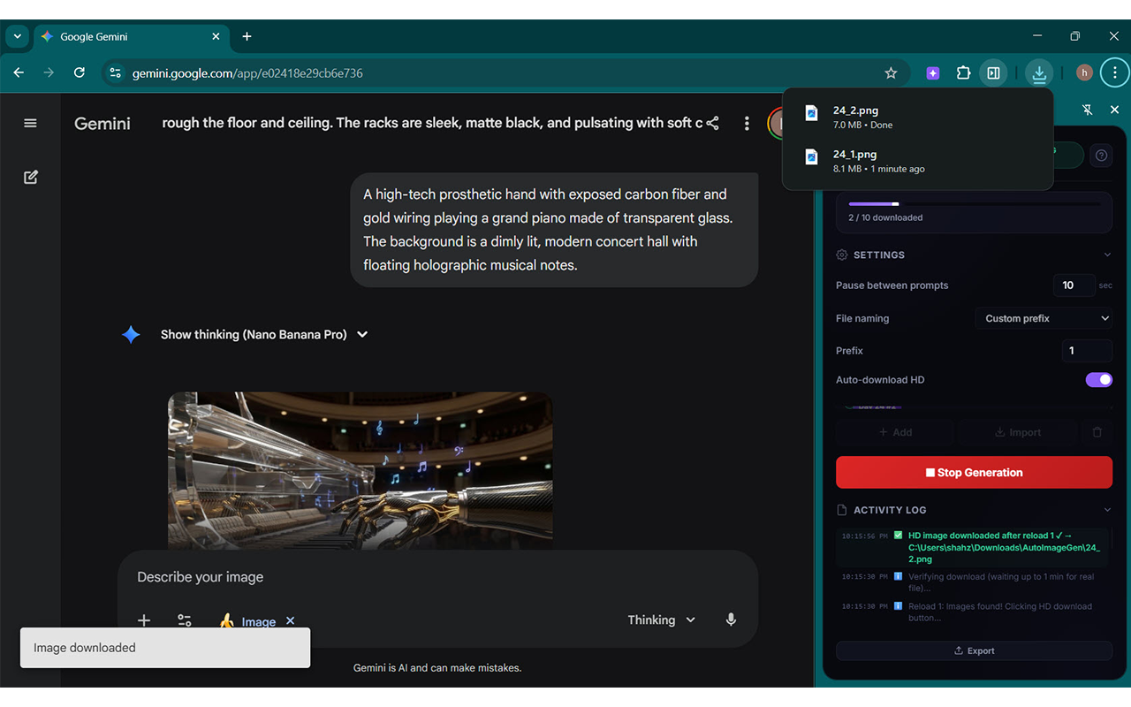Click the 24_2.png file icon in downloads
The width and height of the screenshot is (1131, 707).
coord(811,113)
